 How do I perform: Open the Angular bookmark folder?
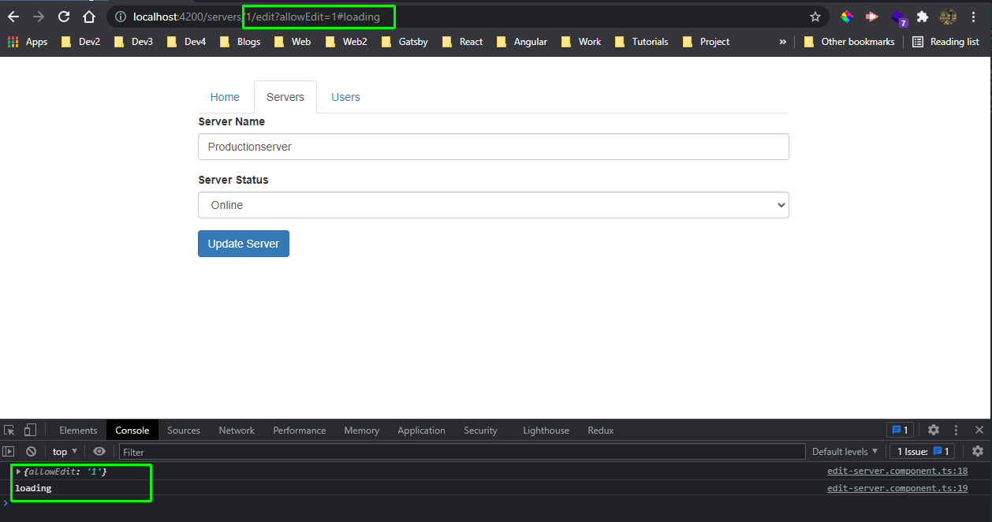click(x=521, y=42)
